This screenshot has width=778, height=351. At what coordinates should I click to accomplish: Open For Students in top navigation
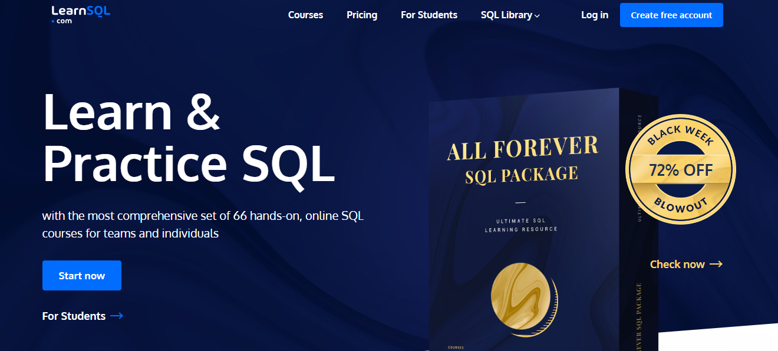click(429, 15)
